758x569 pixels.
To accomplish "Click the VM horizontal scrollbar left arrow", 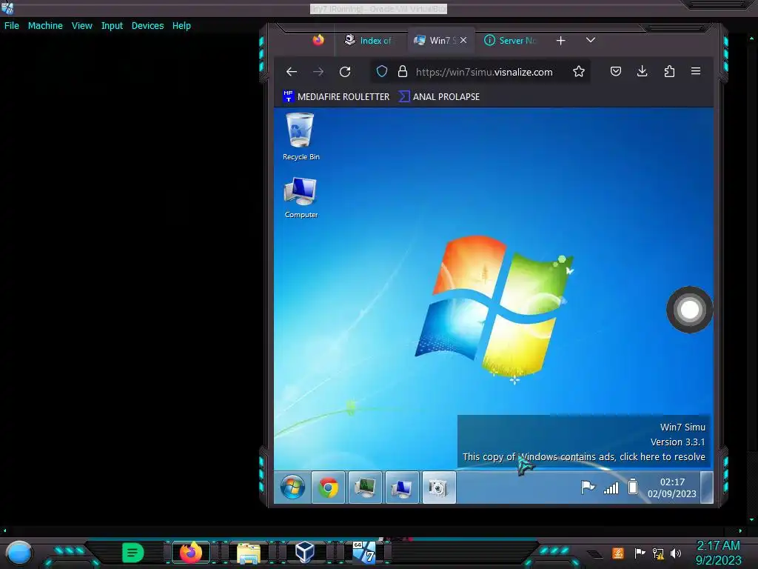I will coord(5,530).
